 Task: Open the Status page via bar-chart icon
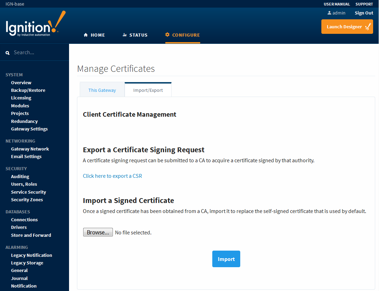tap(124, 35)
